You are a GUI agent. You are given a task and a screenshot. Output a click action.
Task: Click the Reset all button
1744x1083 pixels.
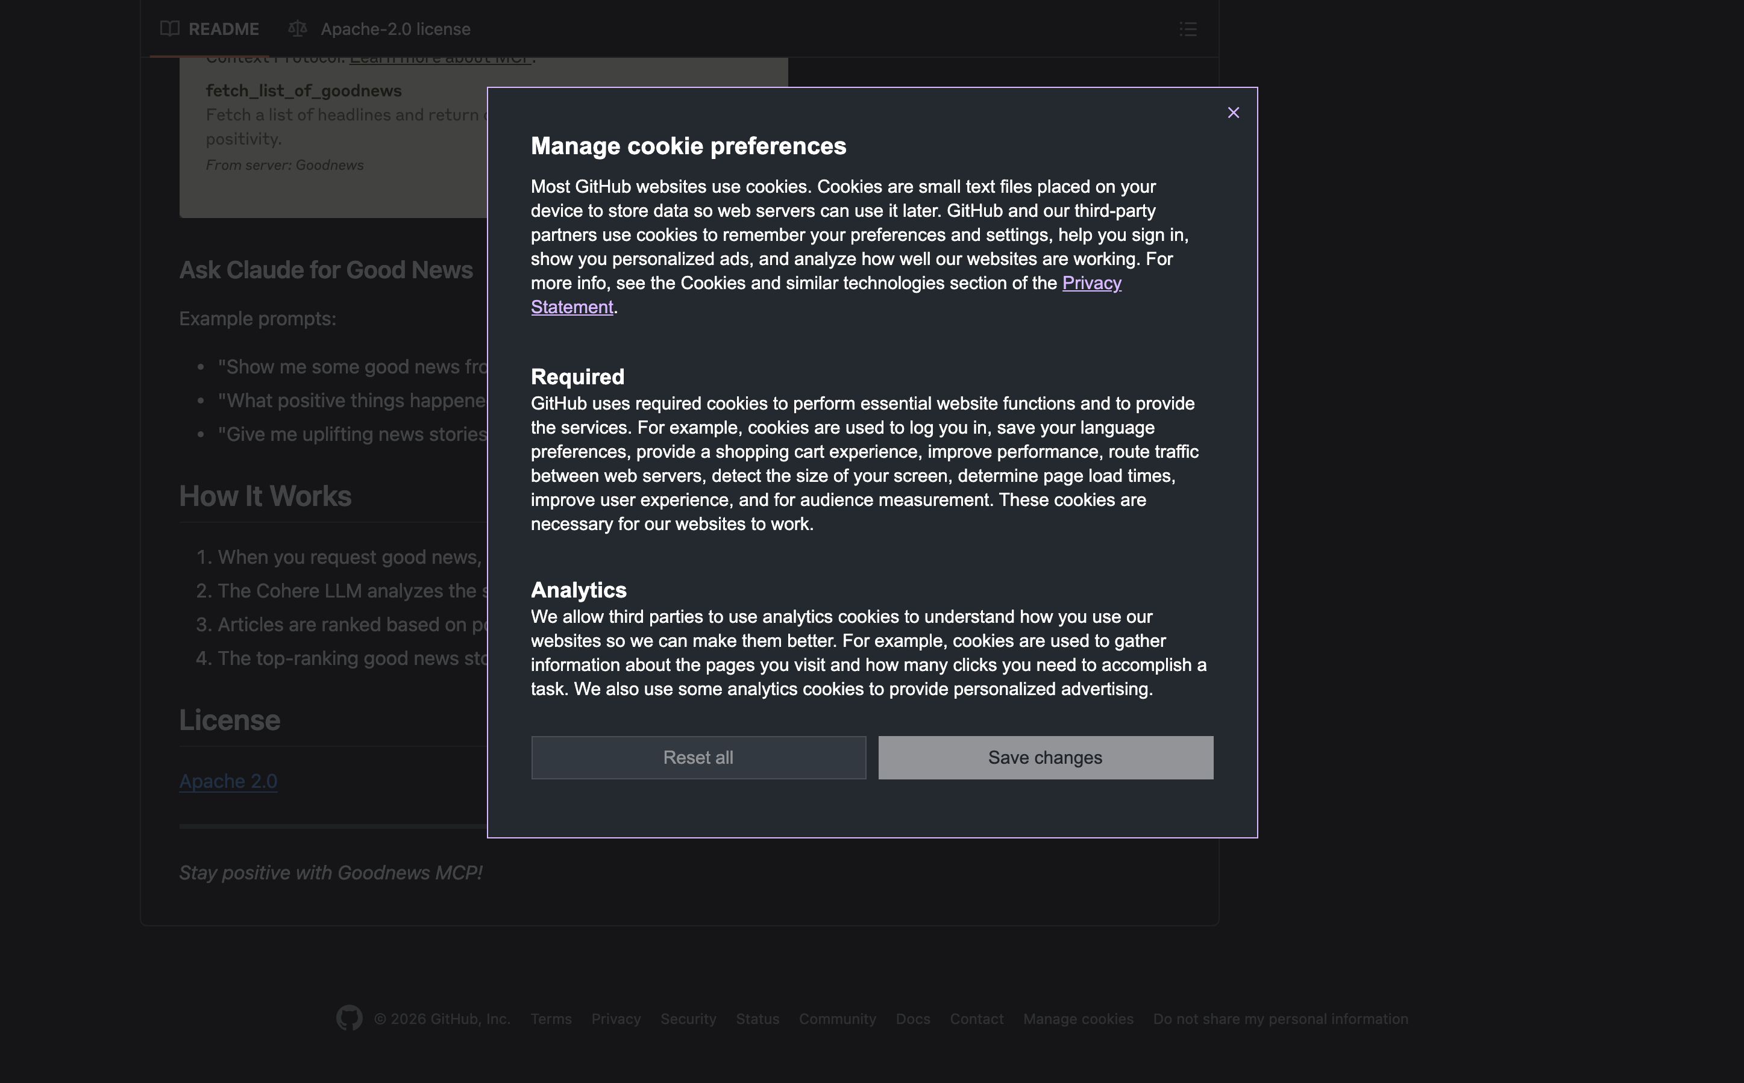point(698,757)
